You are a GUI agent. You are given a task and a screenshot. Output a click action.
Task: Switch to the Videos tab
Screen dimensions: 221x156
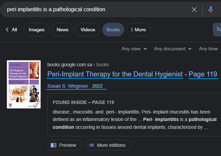(x=88, y=30)
